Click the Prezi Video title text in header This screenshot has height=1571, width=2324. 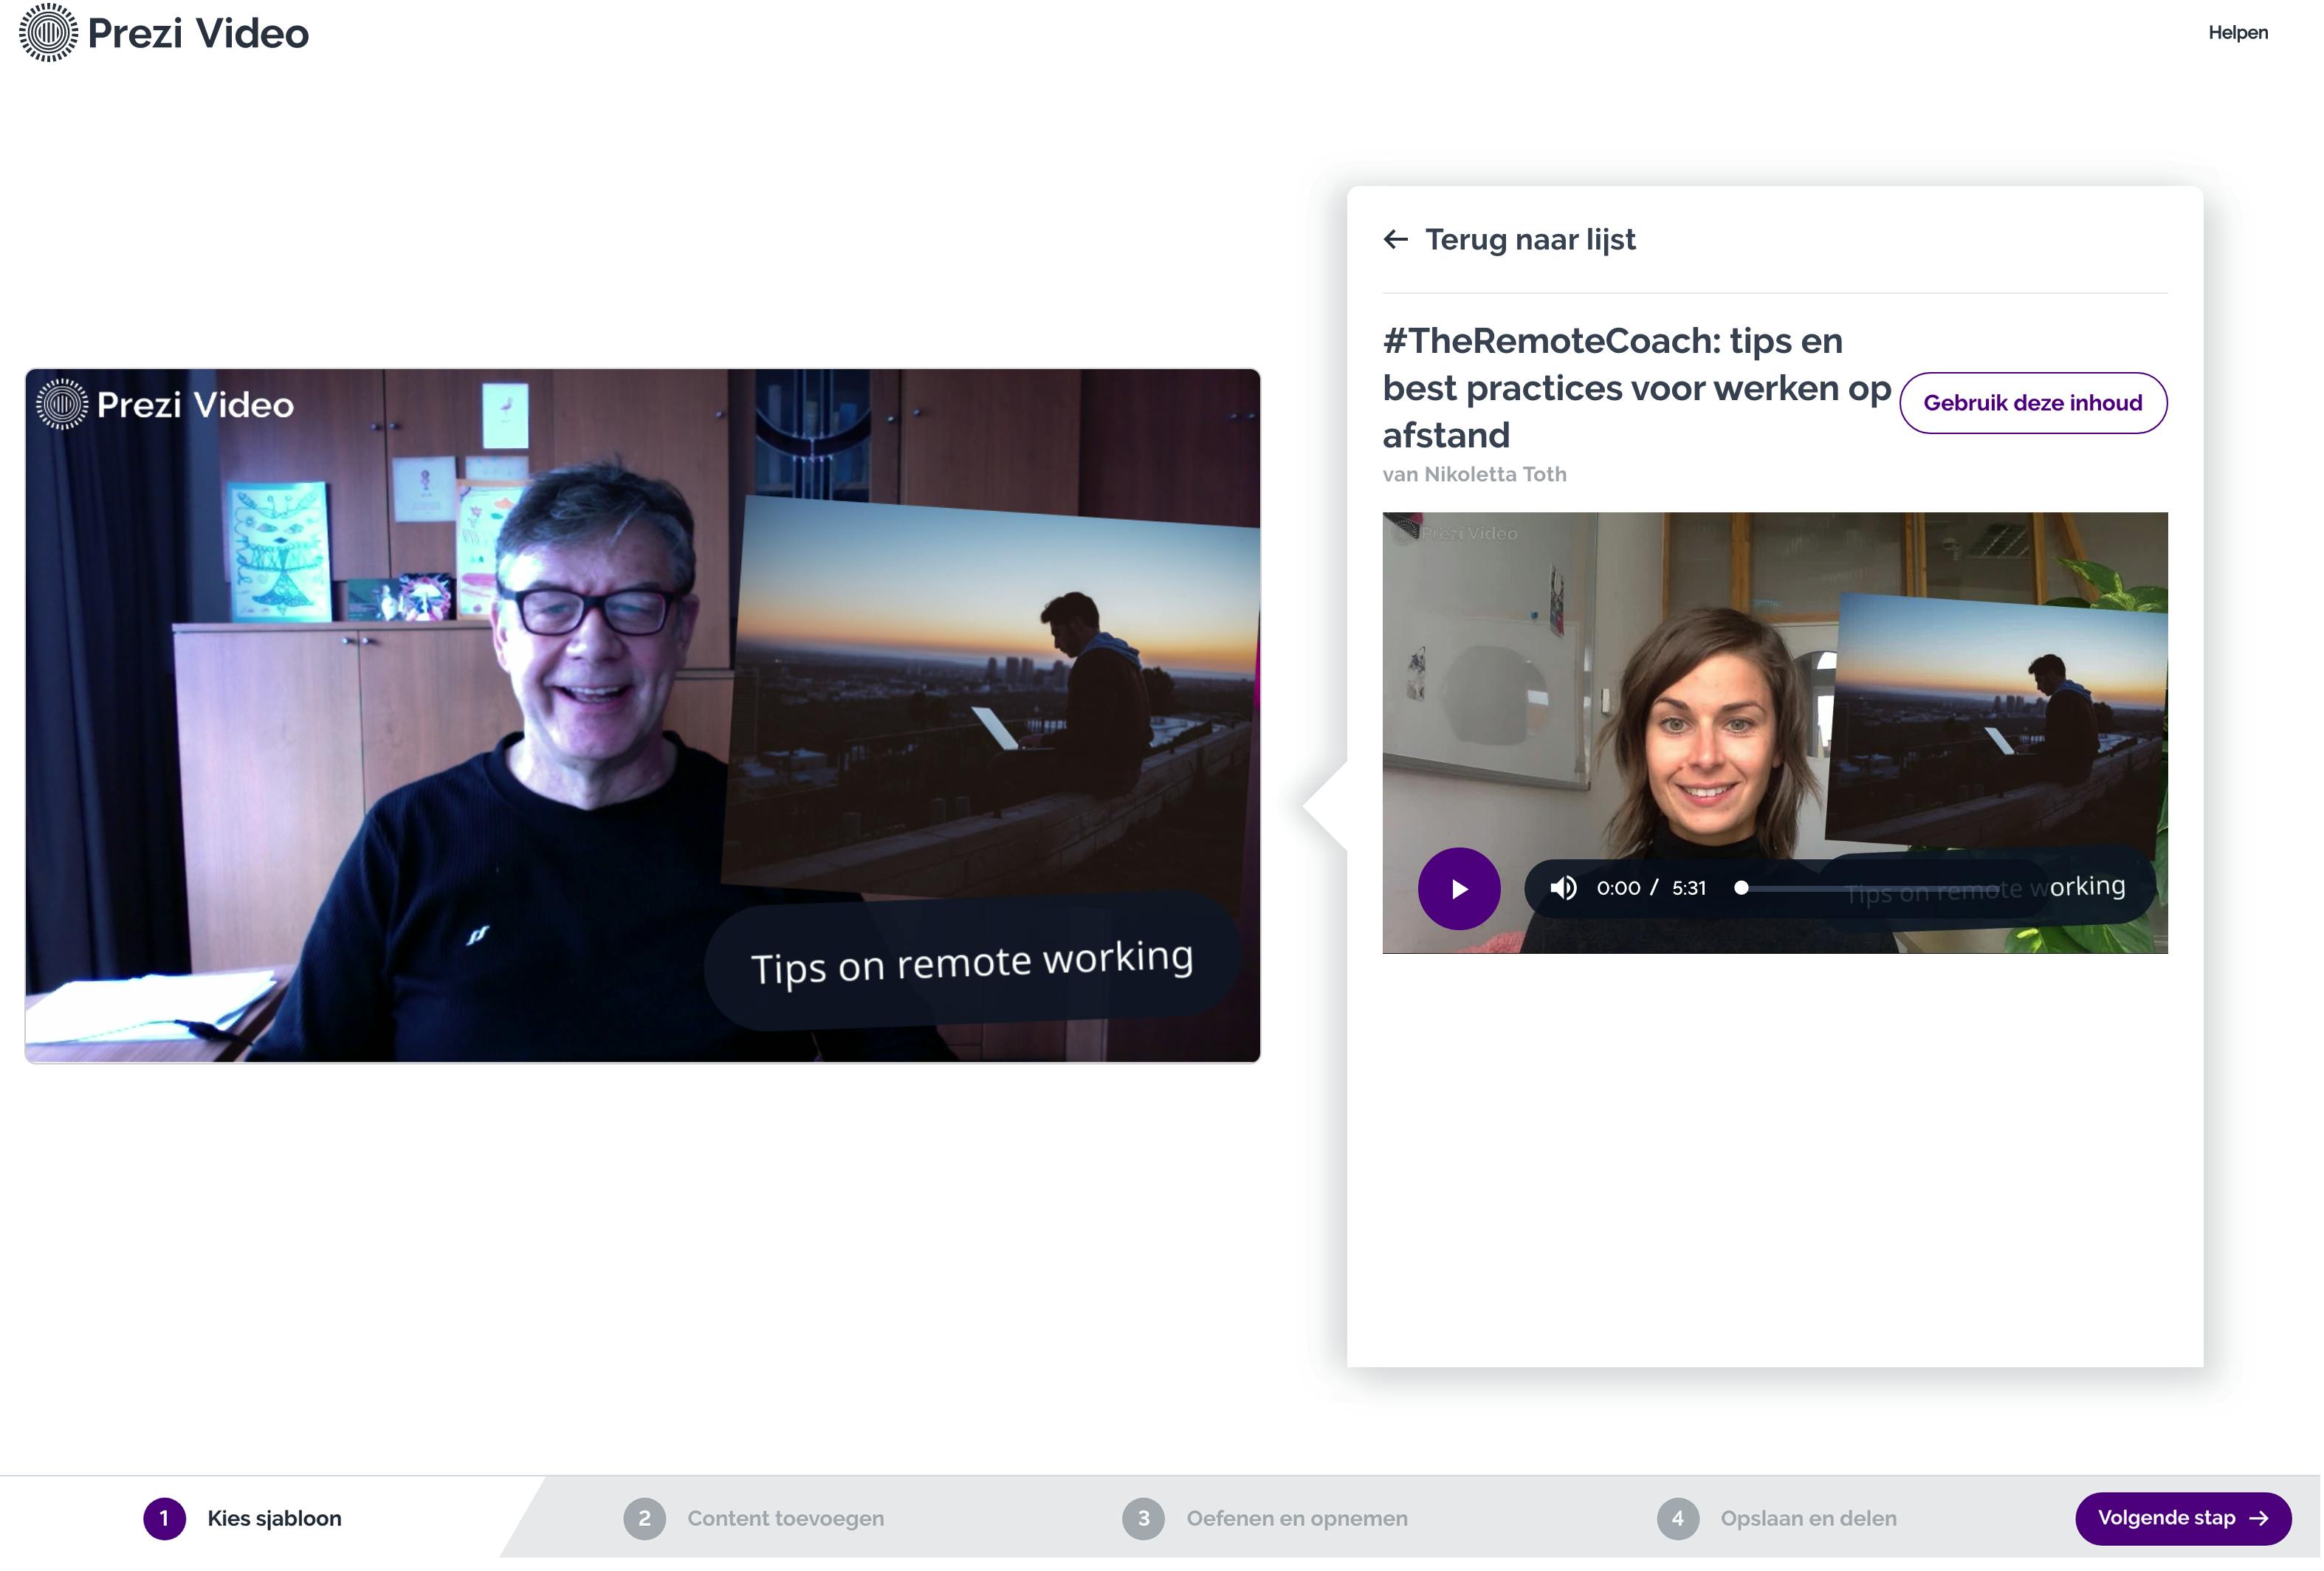point(198,34)
